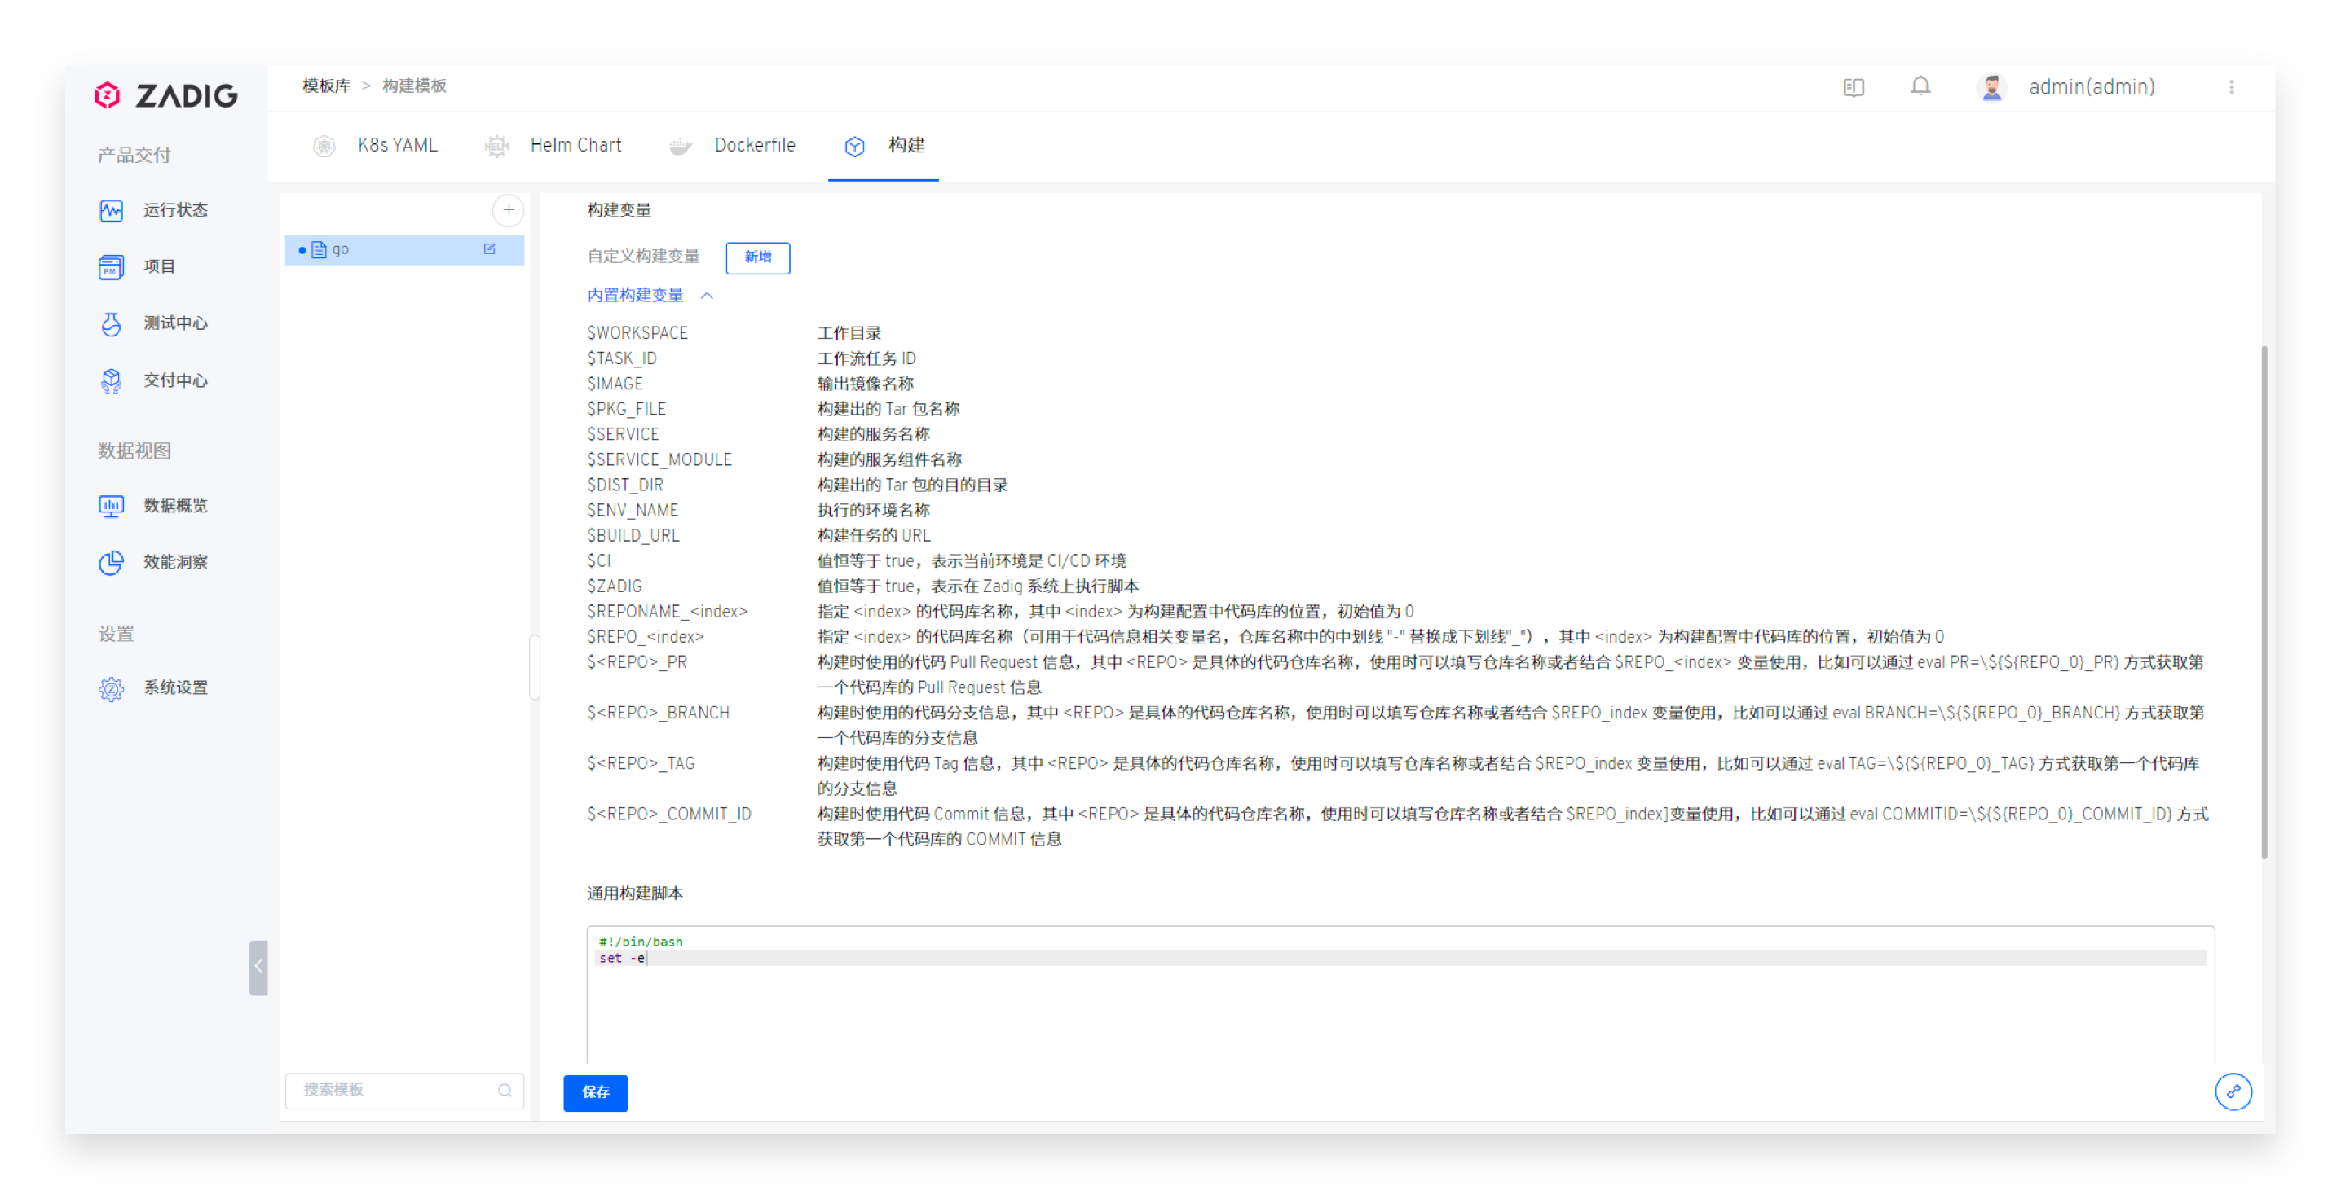Click the 模板库 breadcrumb link
Screen dimensions: 2341x1199
326,86
